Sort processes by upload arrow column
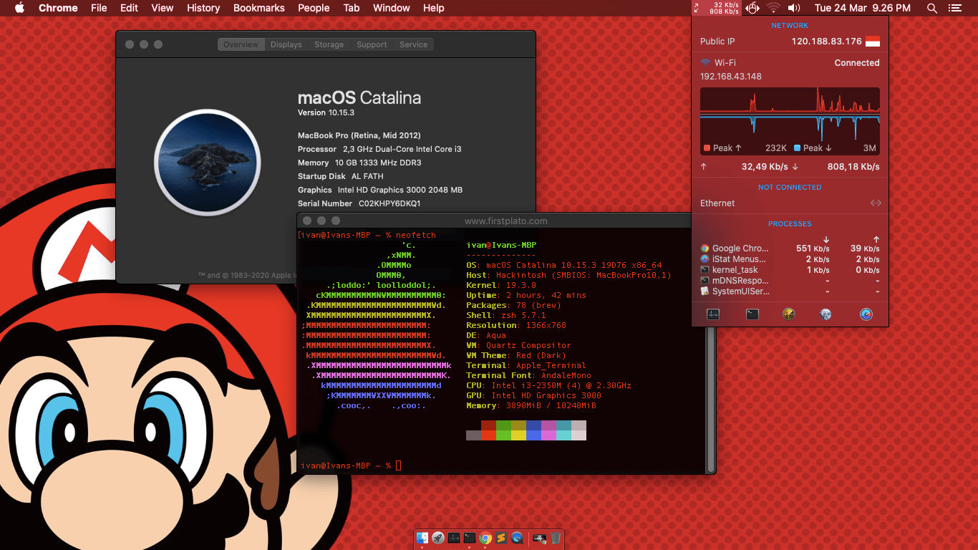 (876, 239)
